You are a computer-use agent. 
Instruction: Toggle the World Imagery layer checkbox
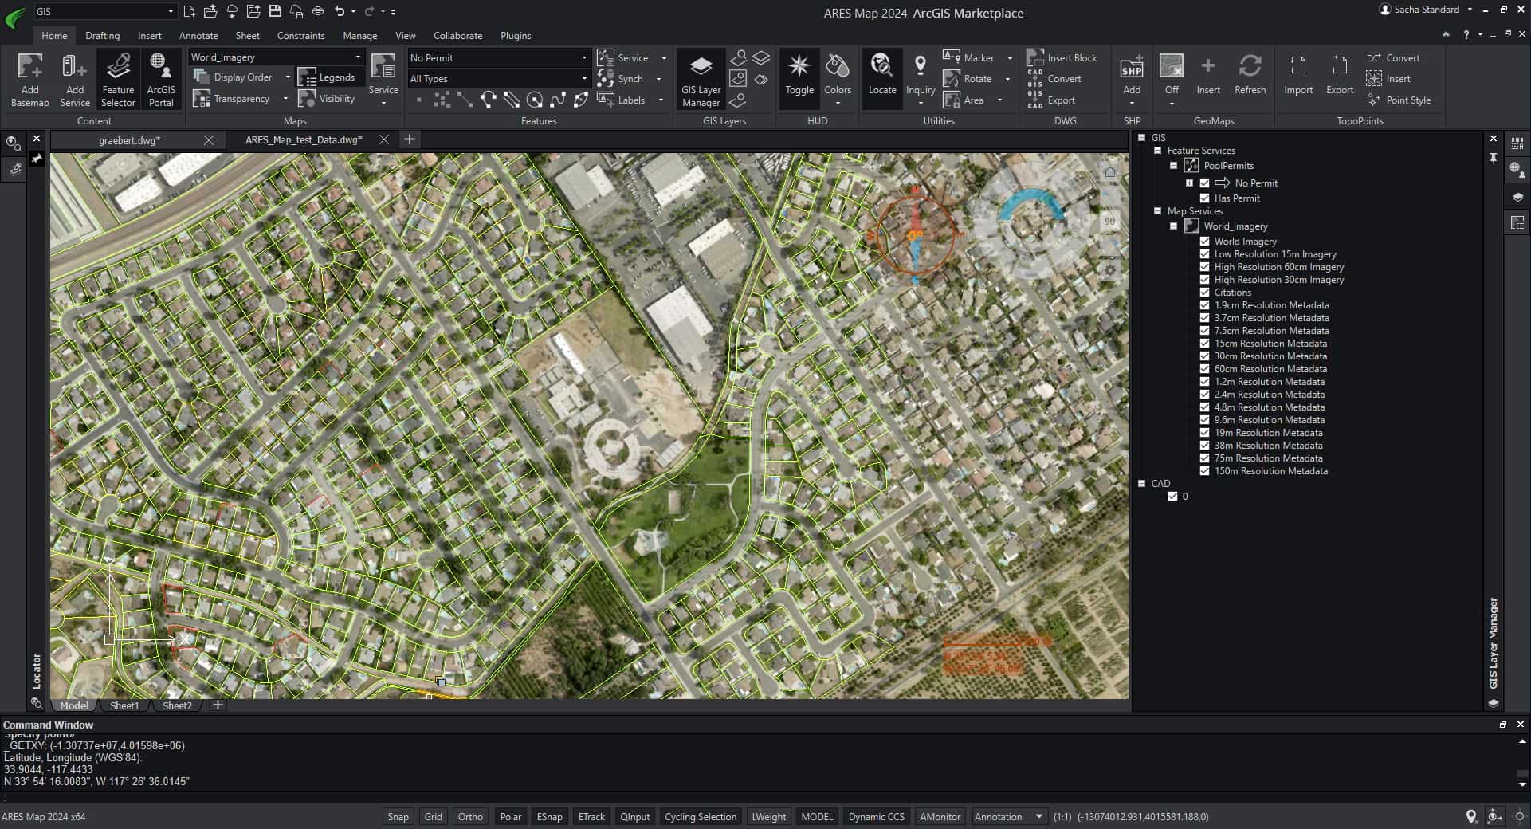pyautogui.click(x=1204, y=242)
